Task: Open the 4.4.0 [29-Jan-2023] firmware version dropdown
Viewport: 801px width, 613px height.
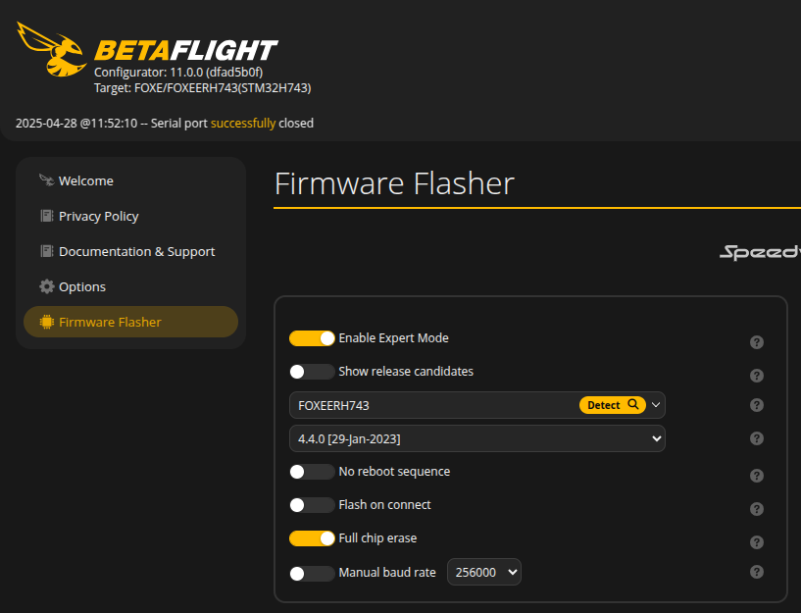Action: click(477, 438)
